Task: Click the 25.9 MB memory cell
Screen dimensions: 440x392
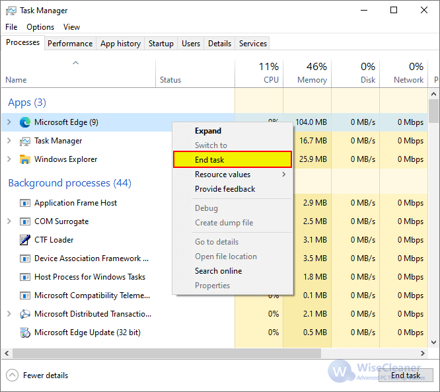Action: click(x=313, y=159)
